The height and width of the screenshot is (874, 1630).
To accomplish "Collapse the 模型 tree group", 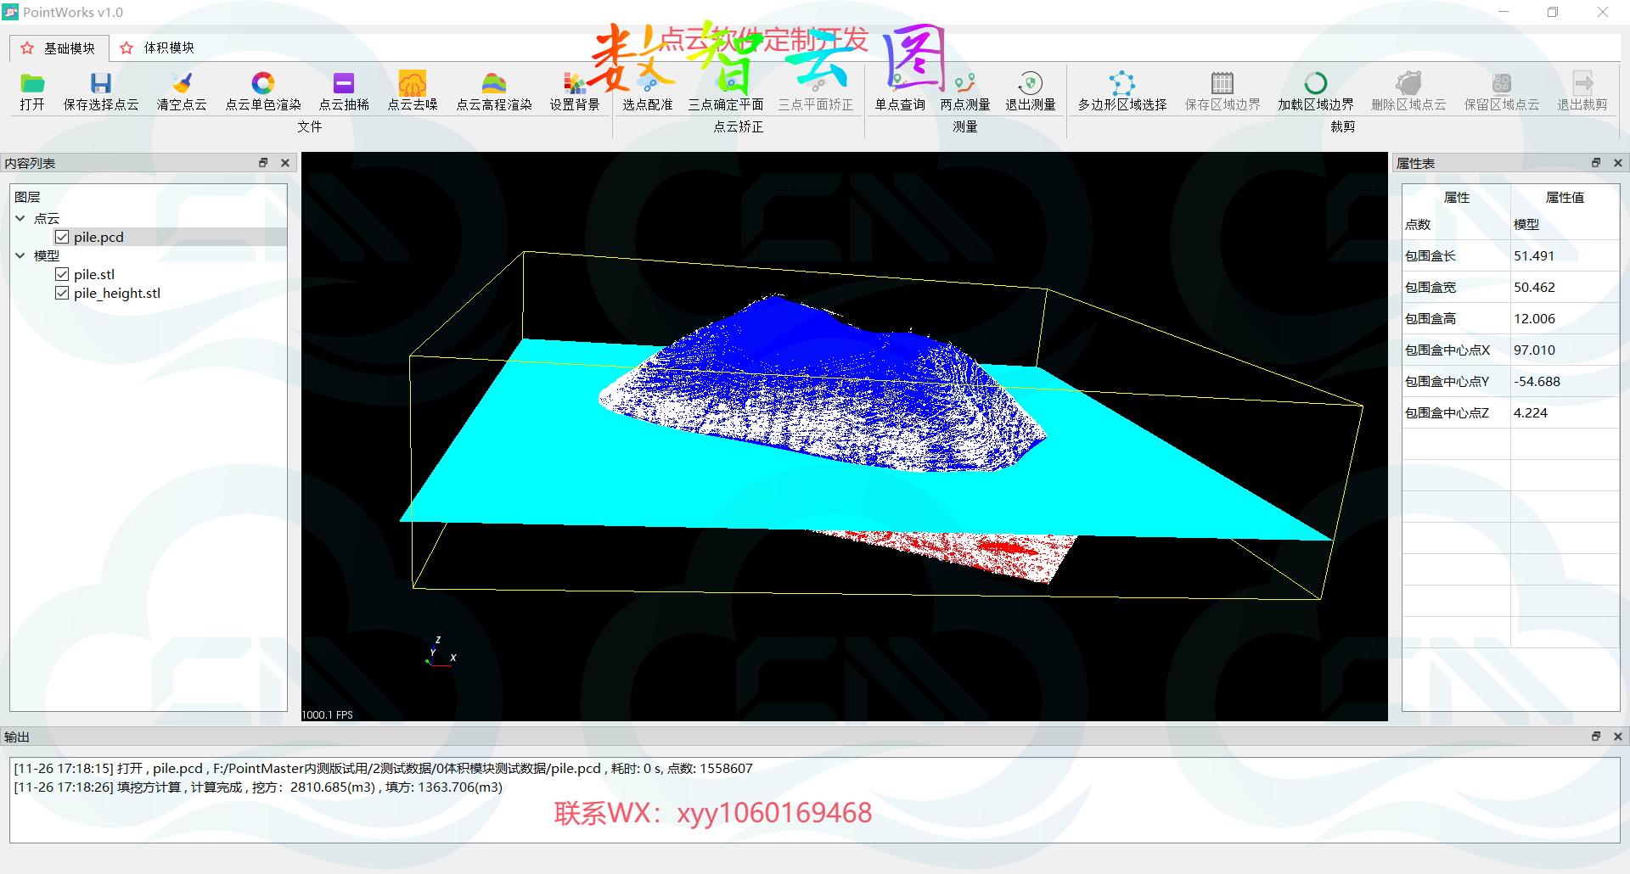I will pos(20,256).
